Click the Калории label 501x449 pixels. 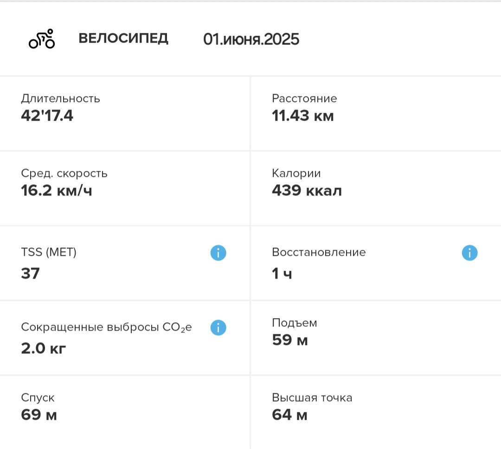coord(296,173)
